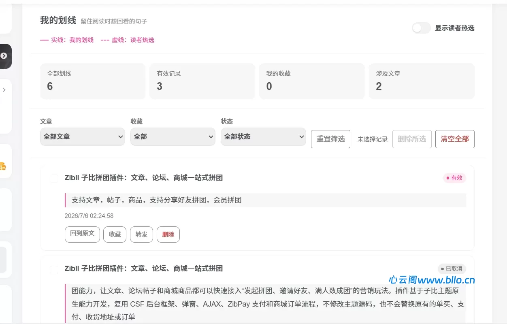Click the 清空全部 button
This screenshot has height=324, width=507.
tap(455, 139)
